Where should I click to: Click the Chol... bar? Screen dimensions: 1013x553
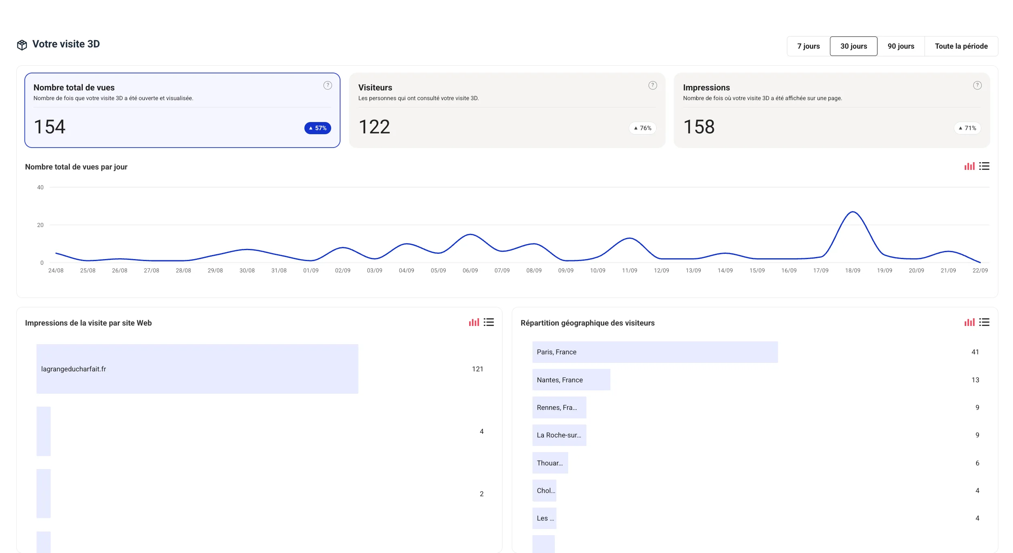pyautogui.click(x=544, y=491)
